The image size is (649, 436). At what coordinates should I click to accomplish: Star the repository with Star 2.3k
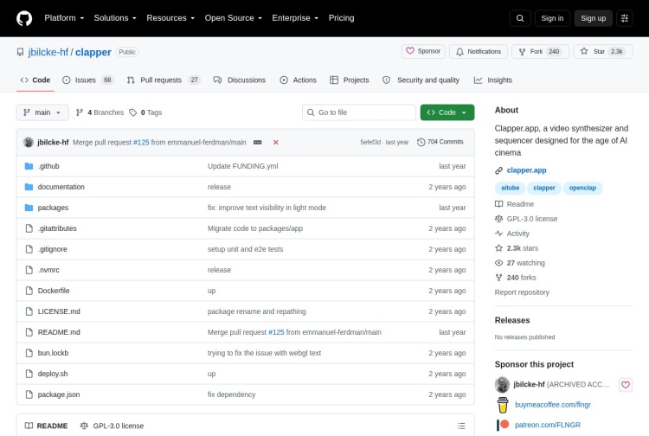602,51
